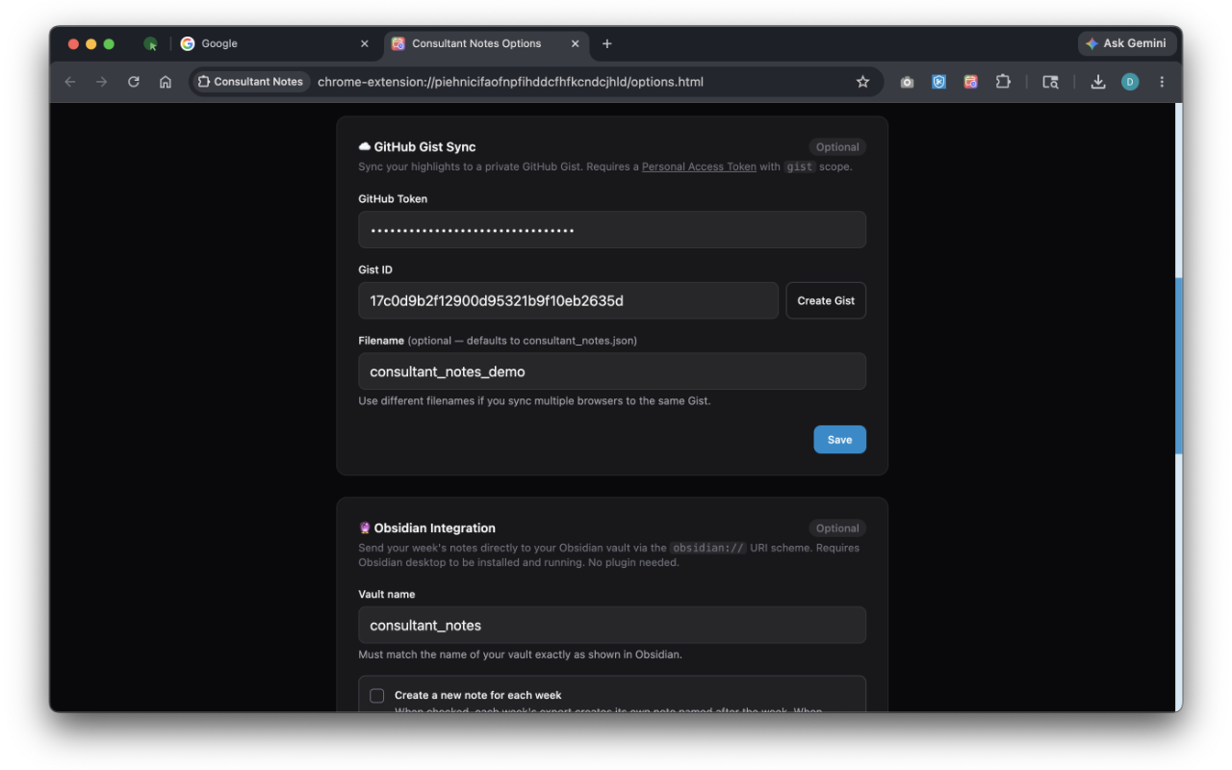Open the tab search side panel icon
This screenshot has width=1232, height=770.
1050,82
